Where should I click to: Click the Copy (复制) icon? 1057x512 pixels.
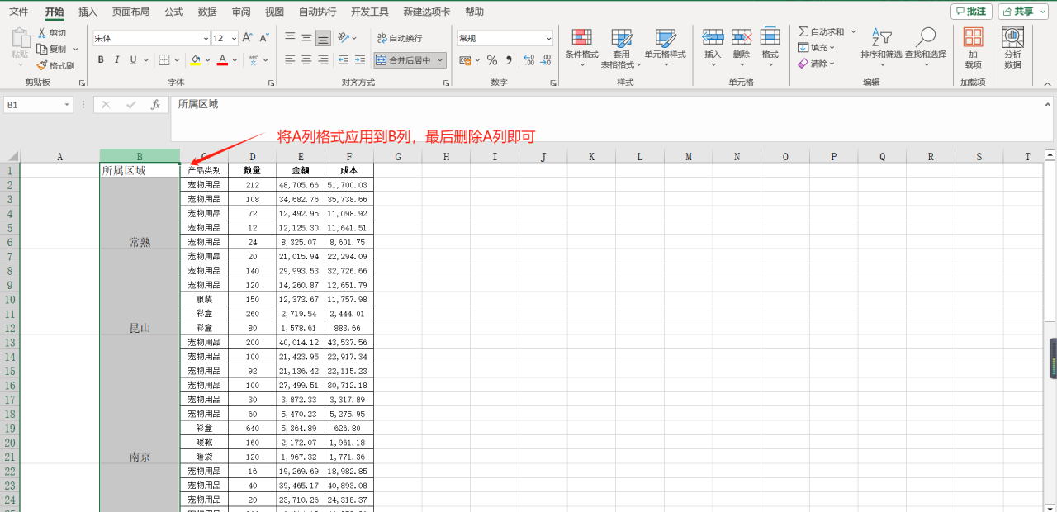pos(42,49)
